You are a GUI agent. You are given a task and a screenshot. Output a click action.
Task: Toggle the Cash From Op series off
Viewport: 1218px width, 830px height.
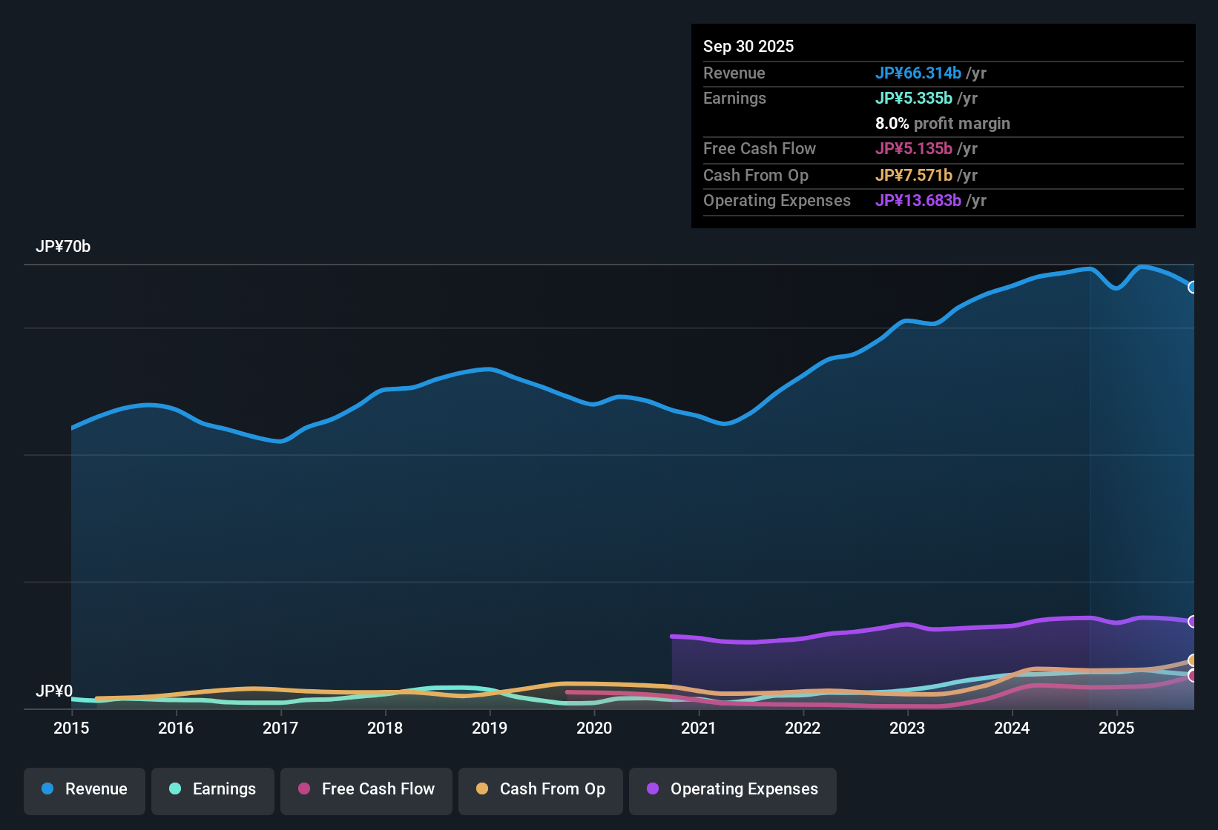540,789
